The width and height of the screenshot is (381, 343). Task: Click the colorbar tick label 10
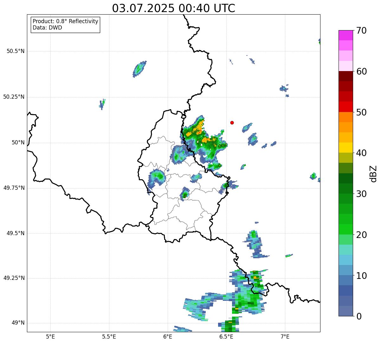(361, 275)
